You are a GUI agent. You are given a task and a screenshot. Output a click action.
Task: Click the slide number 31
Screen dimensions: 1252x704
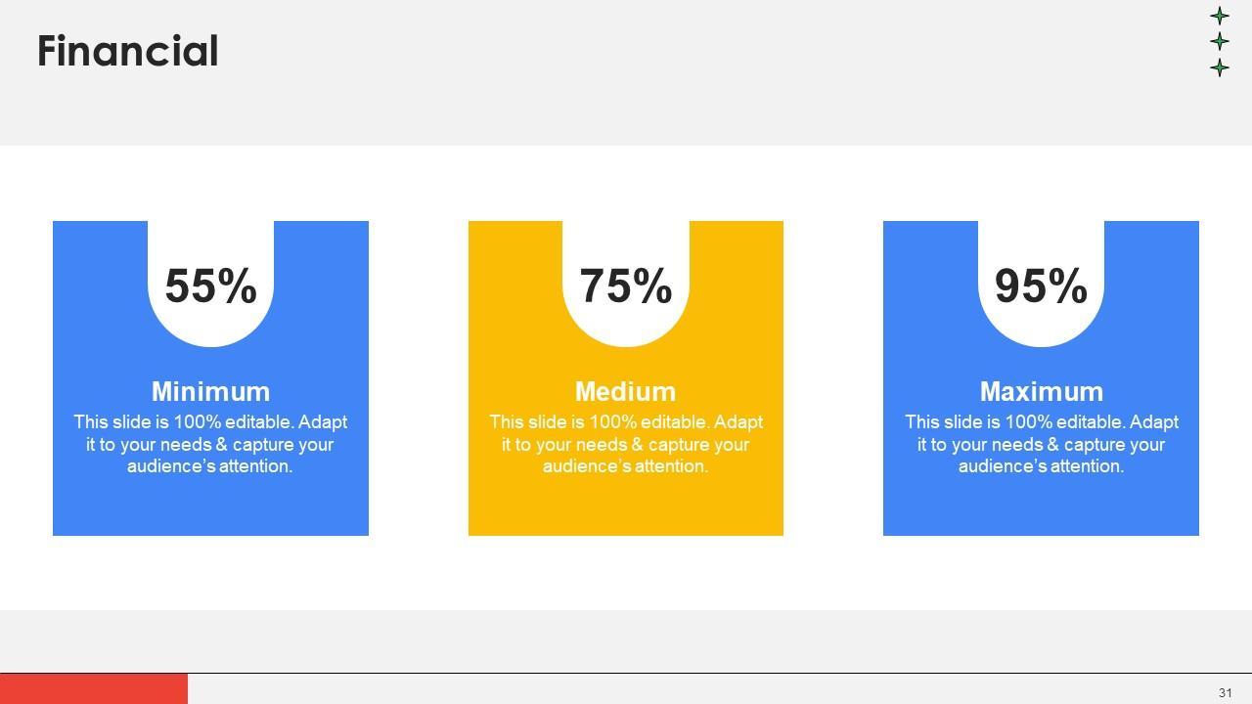click(x=1226, y=692)
